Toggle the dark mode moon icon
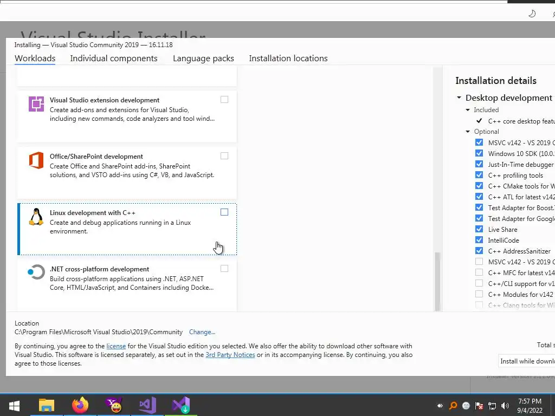 point(532,14)
